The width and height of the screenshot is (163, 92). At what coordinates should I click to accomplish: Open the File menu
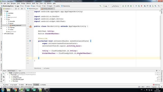coord(2,3)
